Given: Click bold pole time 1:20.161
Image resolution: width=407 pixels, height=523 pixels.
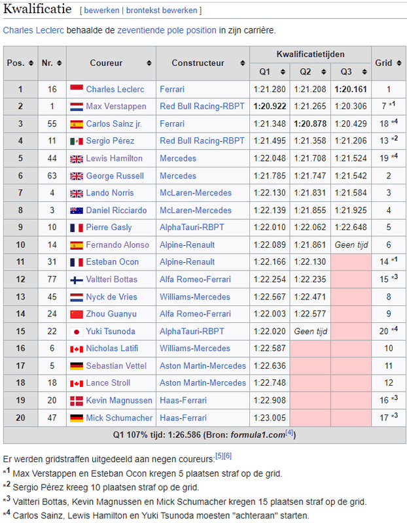Looking at the screenshot, I should (351, 90).
